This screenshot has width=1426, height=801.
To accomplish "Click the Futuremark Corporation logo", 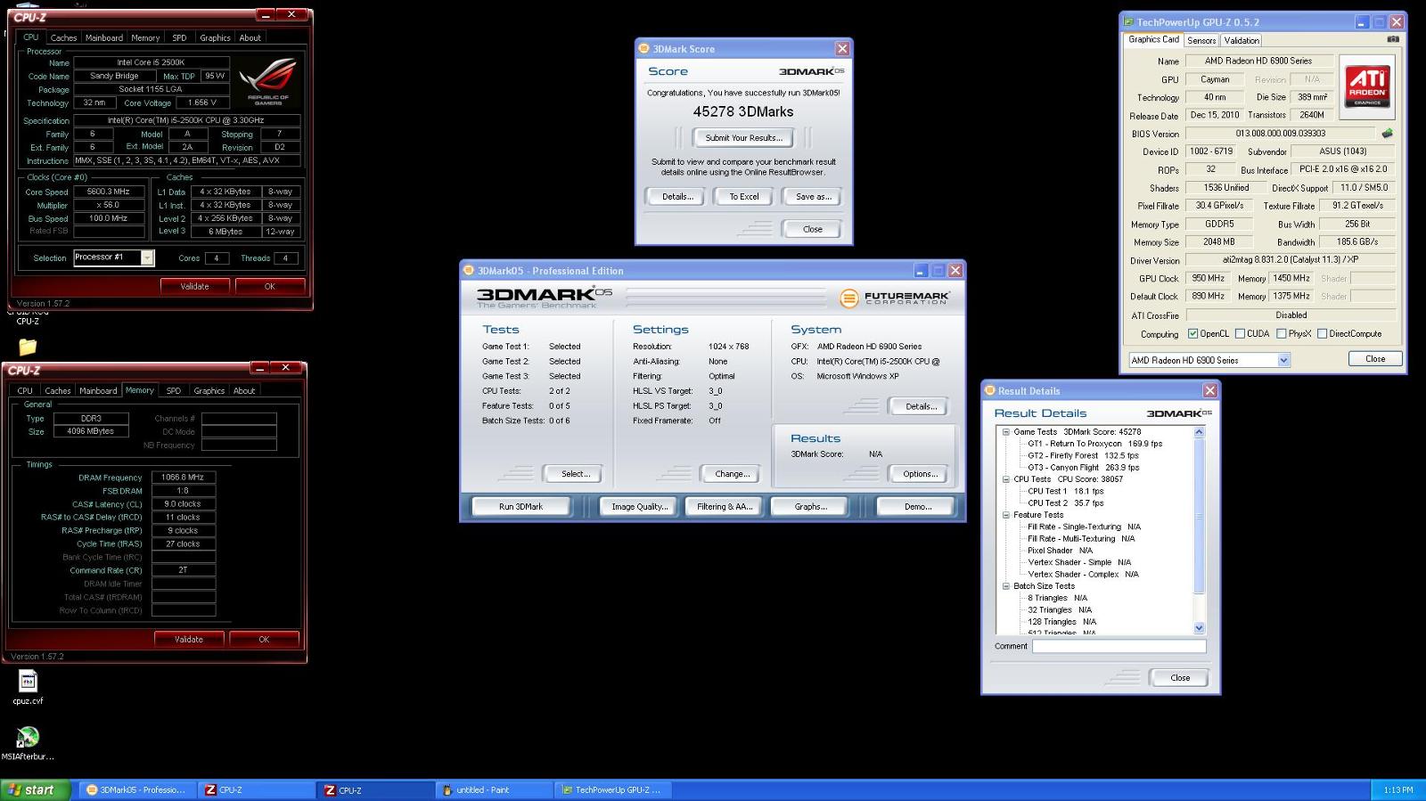I will [895, 298].
